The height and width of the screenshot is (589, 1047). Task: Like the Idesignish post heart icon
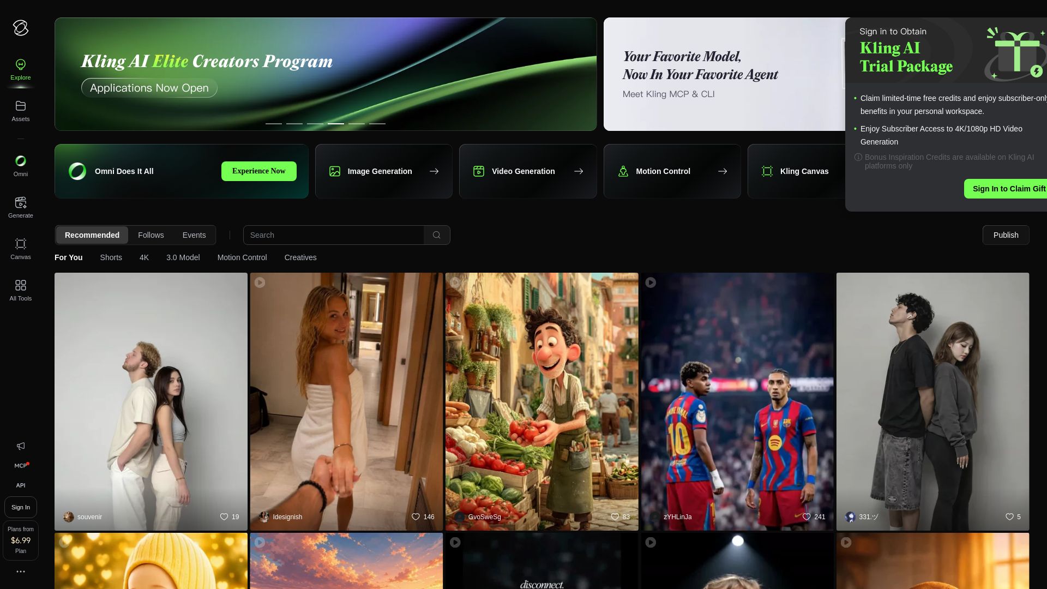[416, 516]
